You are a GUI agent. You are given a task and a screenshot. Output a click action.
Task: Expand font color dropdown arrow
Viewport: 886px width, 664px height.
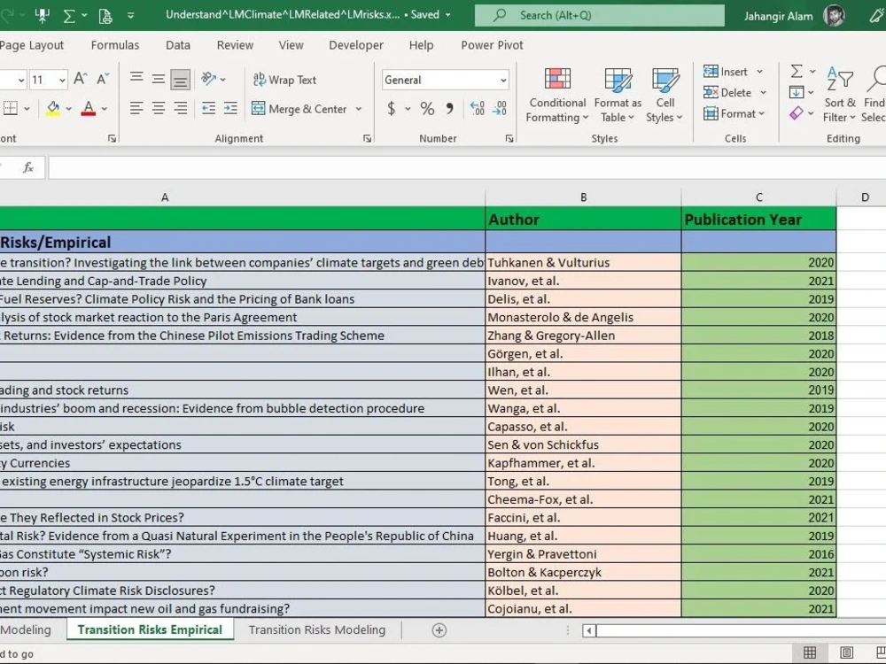[105, 108]
